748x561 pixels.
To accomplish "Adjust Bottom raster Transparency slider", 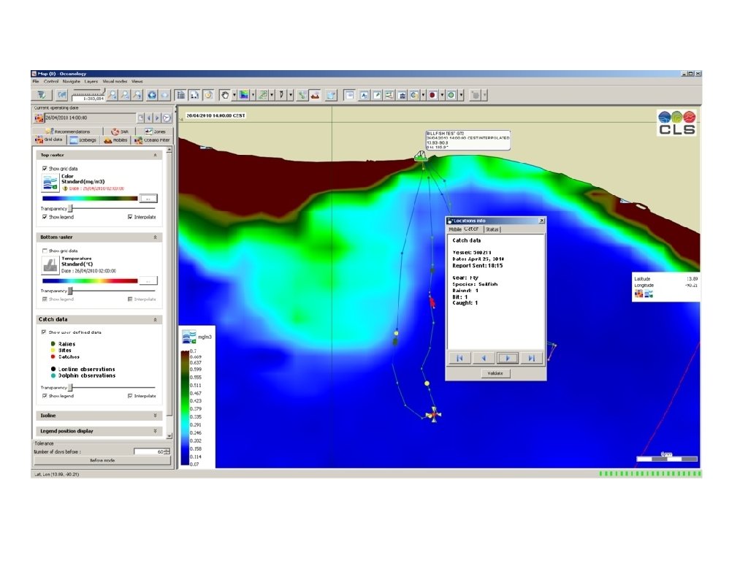I will pos(71,291).
